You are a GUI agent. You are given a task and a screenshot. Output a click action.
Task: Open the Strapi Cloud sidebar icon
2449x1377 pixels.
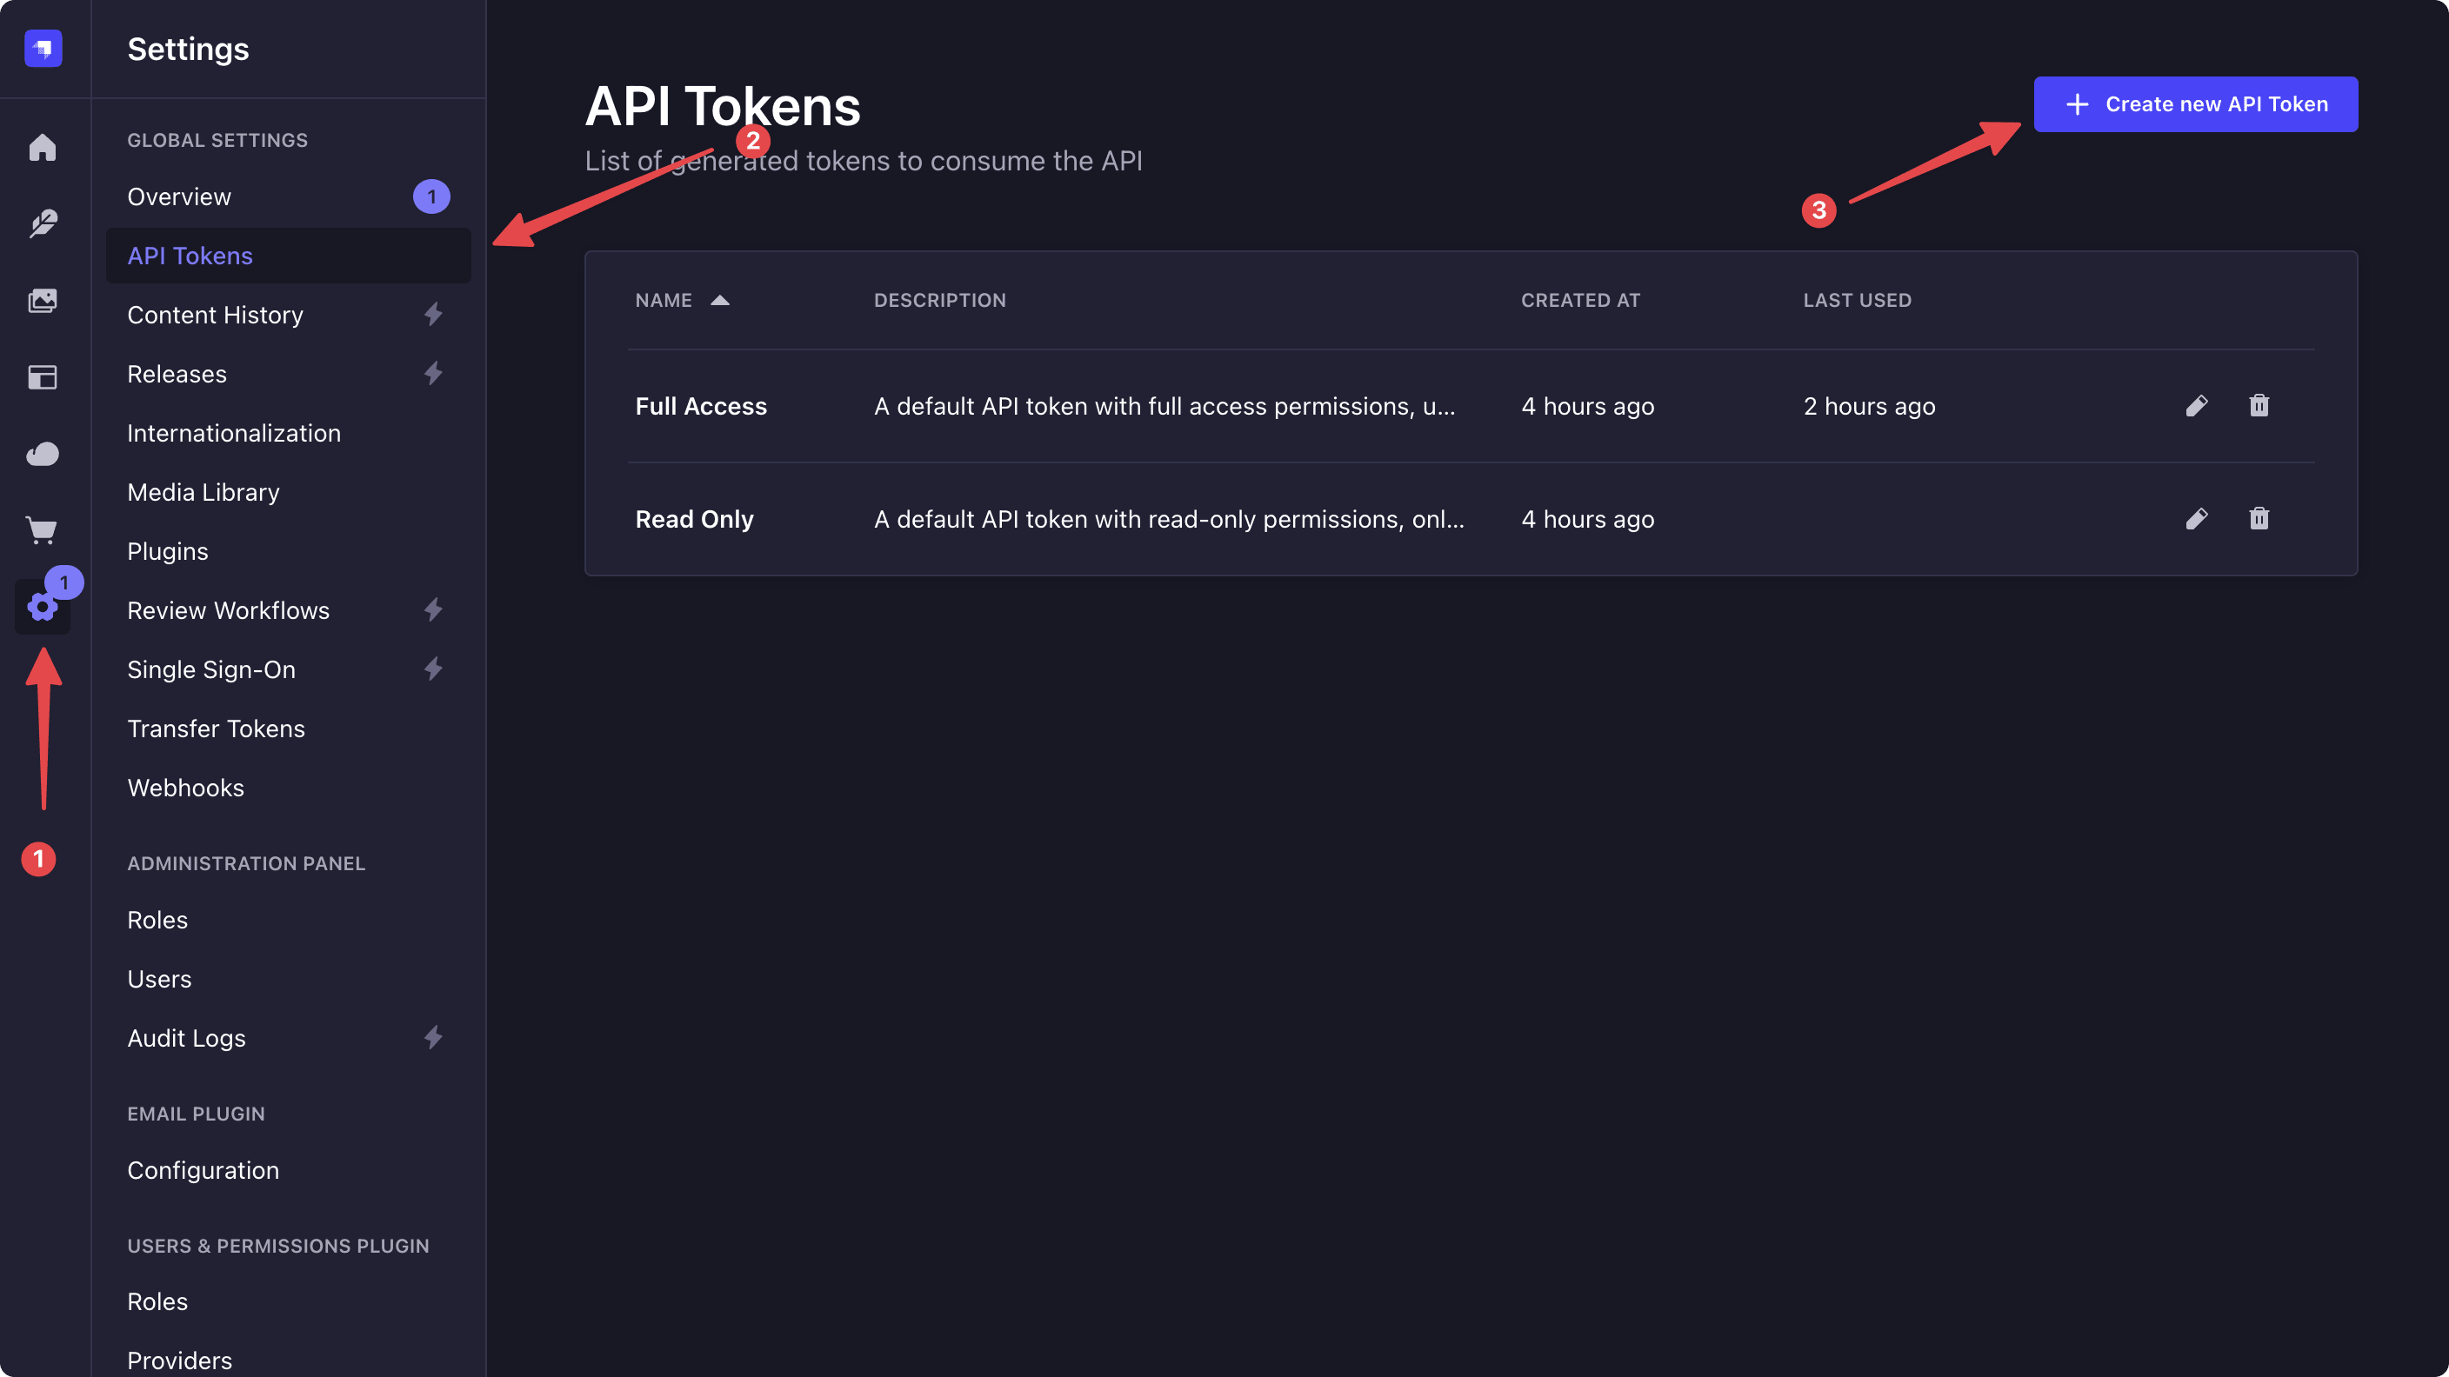[43, 455]
